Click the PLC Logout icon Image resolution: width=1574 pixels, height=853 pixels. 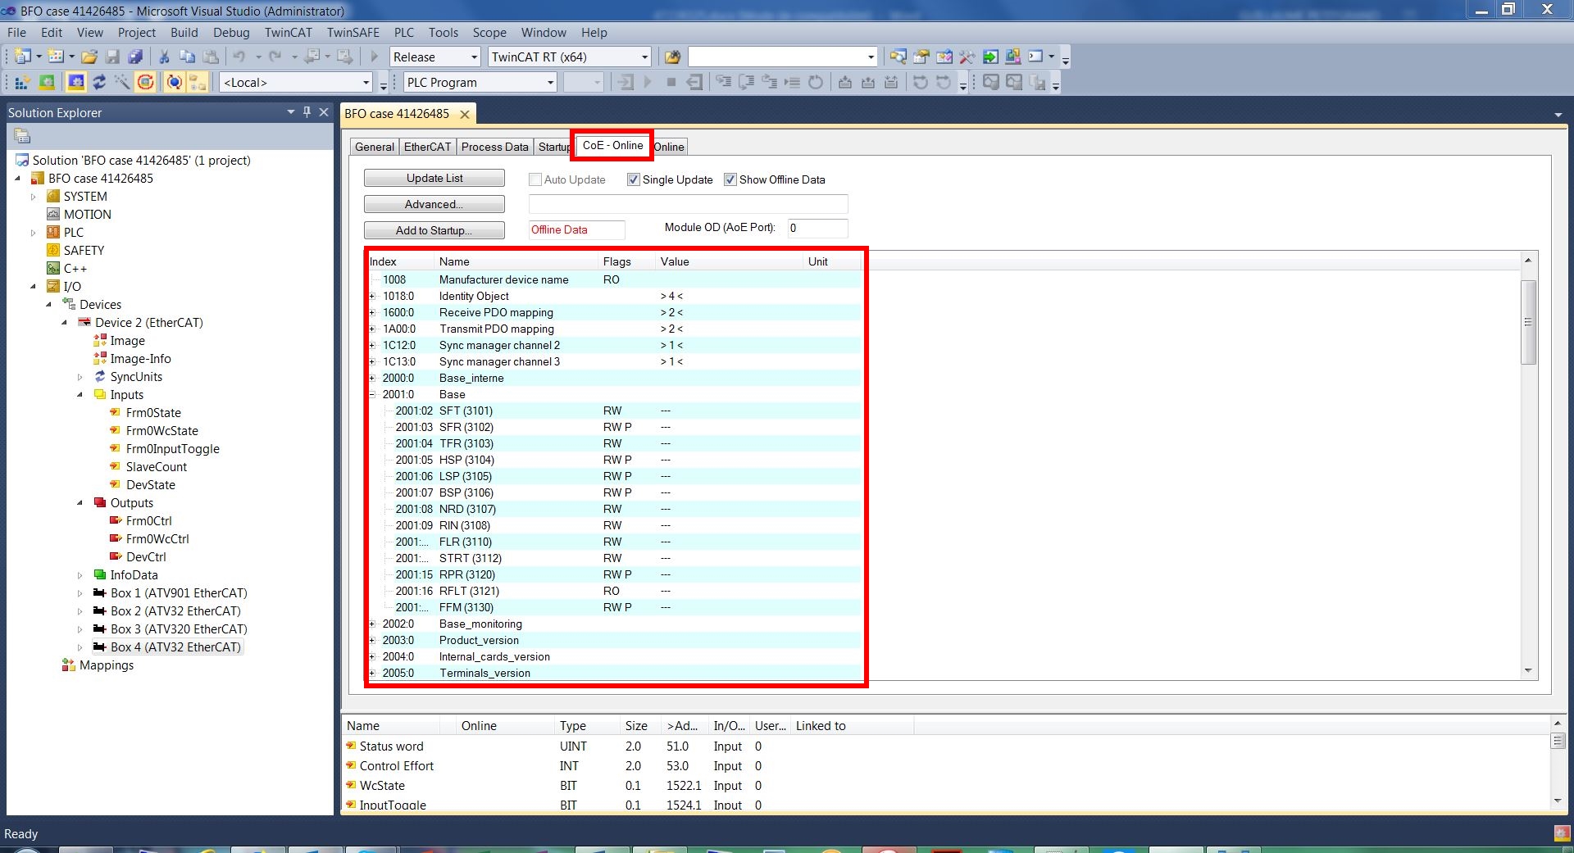(694, 82)
